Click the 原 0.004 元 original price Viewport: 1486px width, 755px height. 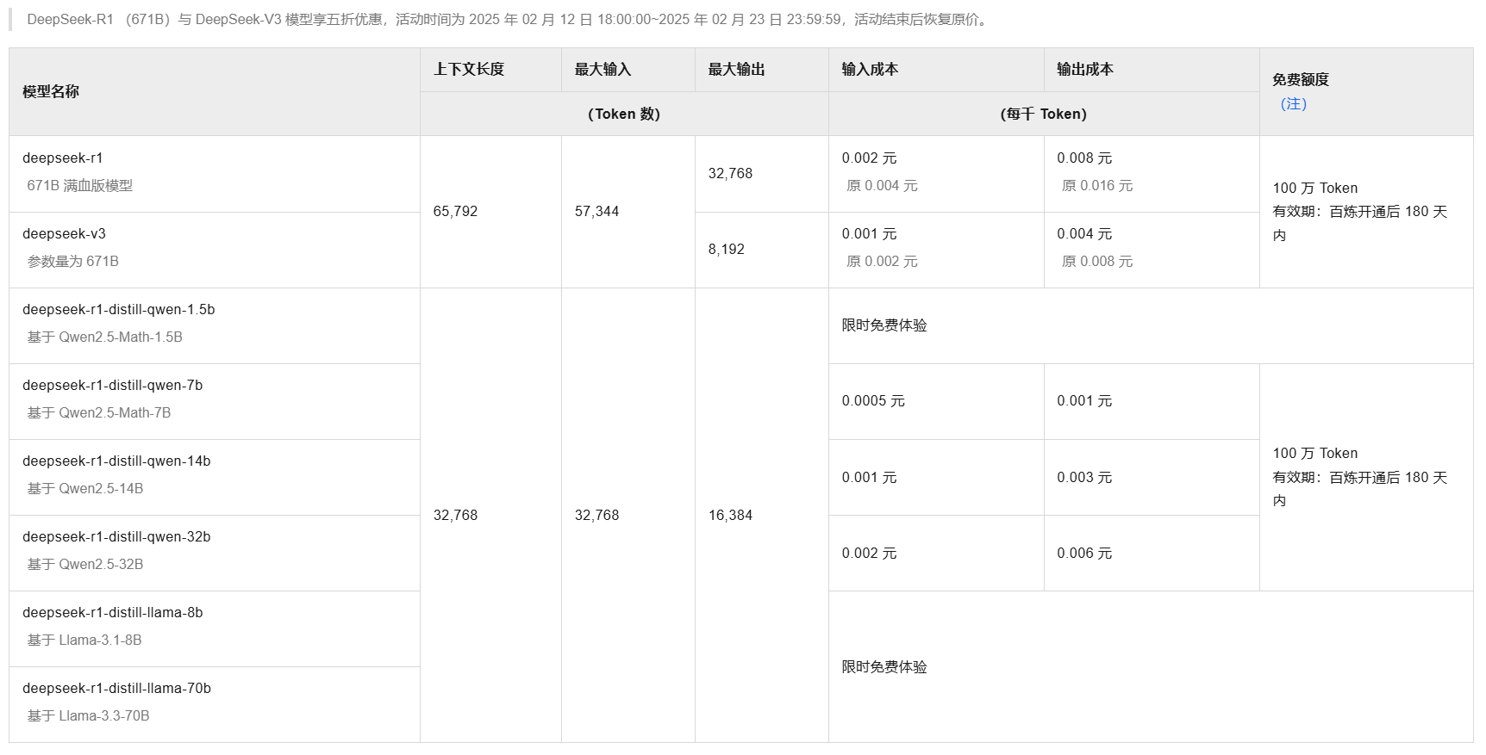coord(882,185)
